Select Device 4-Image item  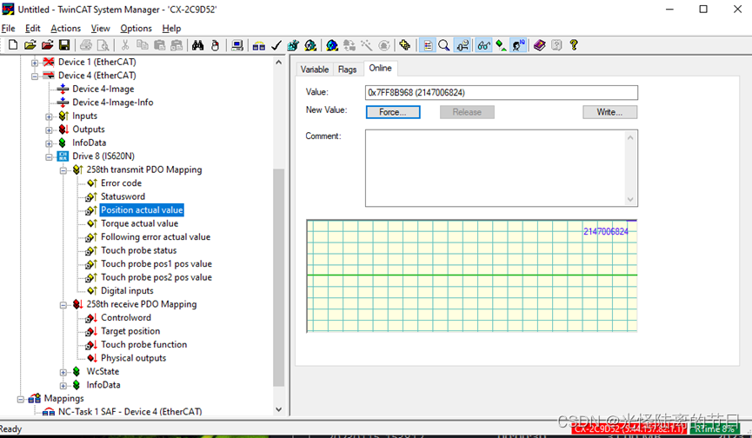click(x=103, y=90)
